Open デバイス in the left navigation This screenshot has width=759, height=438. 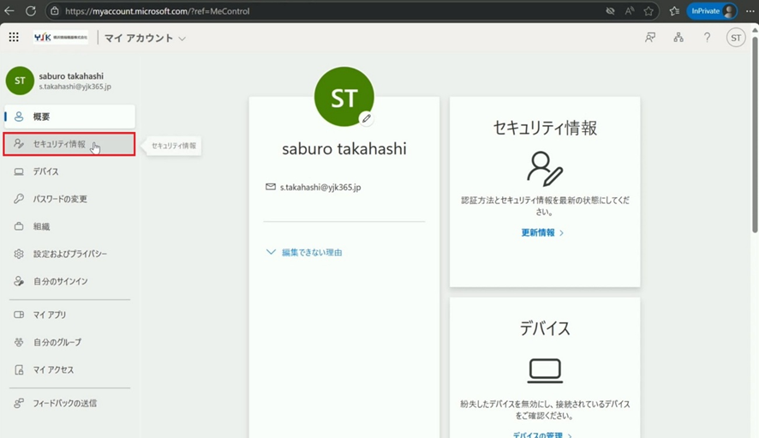[45, 171]
